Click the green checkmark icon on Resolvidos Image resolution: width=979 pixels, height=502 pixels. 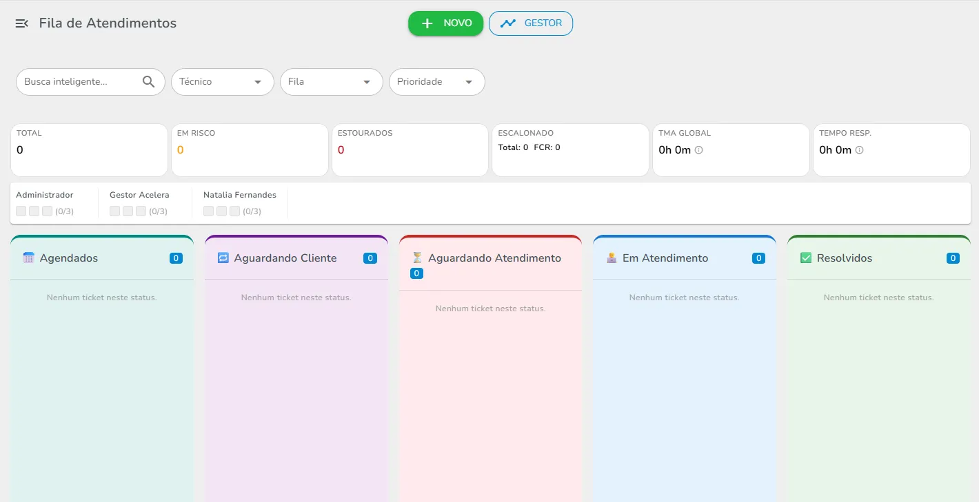click(x=805, y=258)
